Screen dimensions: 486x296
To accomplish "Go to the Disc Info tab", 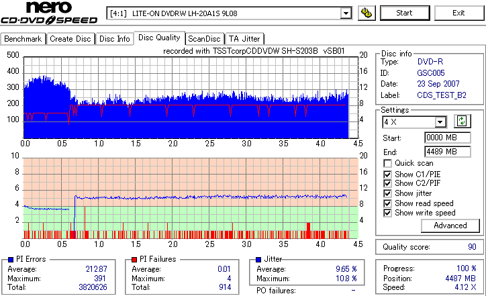I will pyautogui.click(x=114, y=39).
